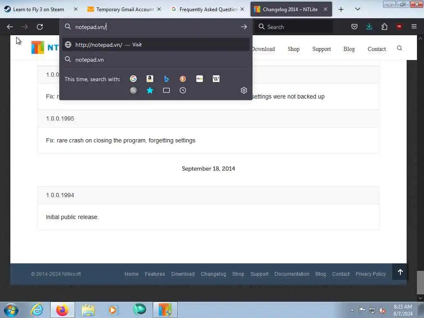Open Contact in NTLite top navigation
This screenshot has width=424, height=318.
point(377,49)
